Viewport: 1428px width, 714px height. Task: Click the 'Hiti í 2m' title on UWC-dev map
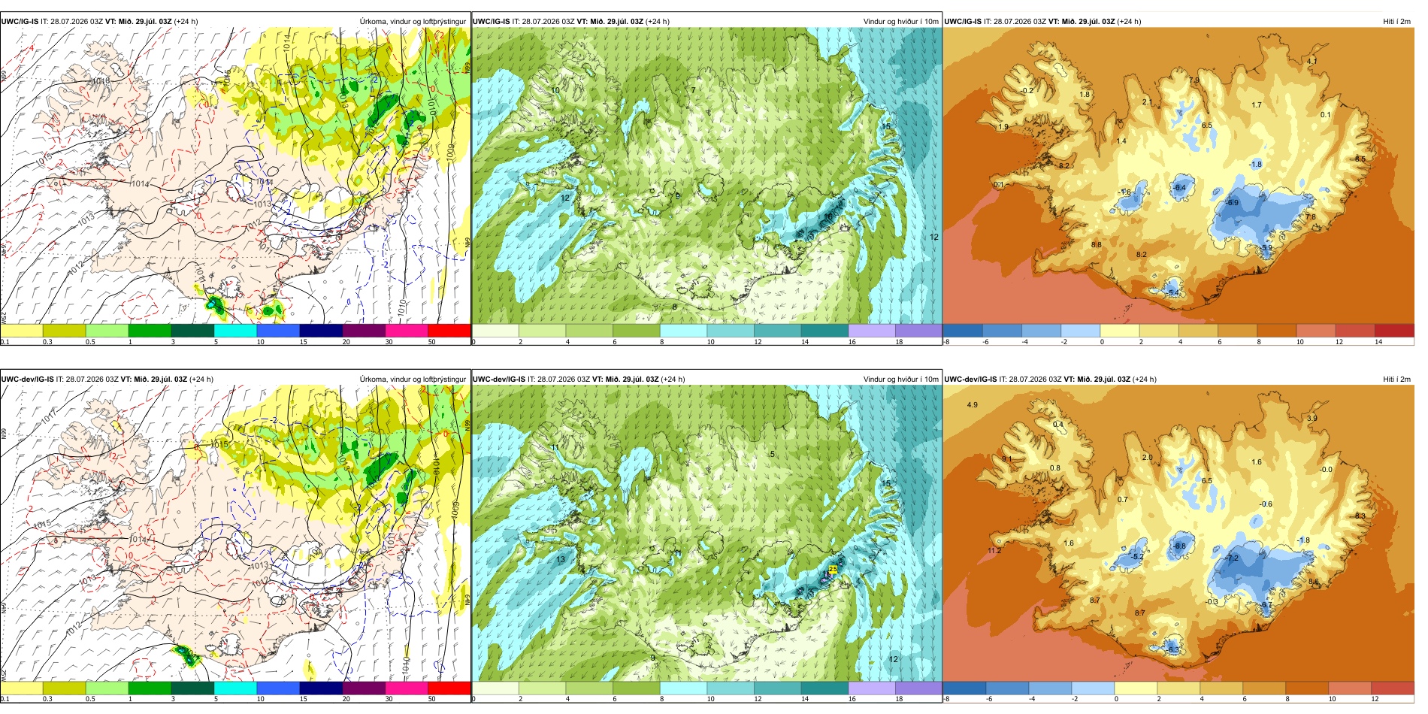(x=1396, y=379)
